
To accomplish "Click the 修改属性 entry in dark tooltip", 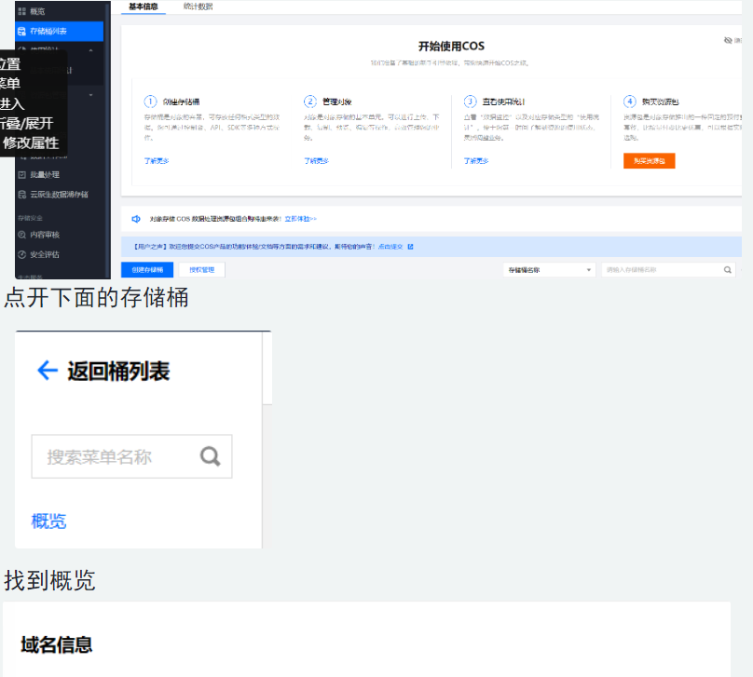I will point(31,143).
